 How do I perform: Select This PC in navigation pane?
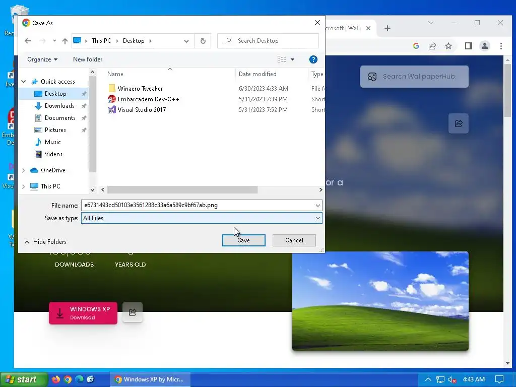coord(50,186)
